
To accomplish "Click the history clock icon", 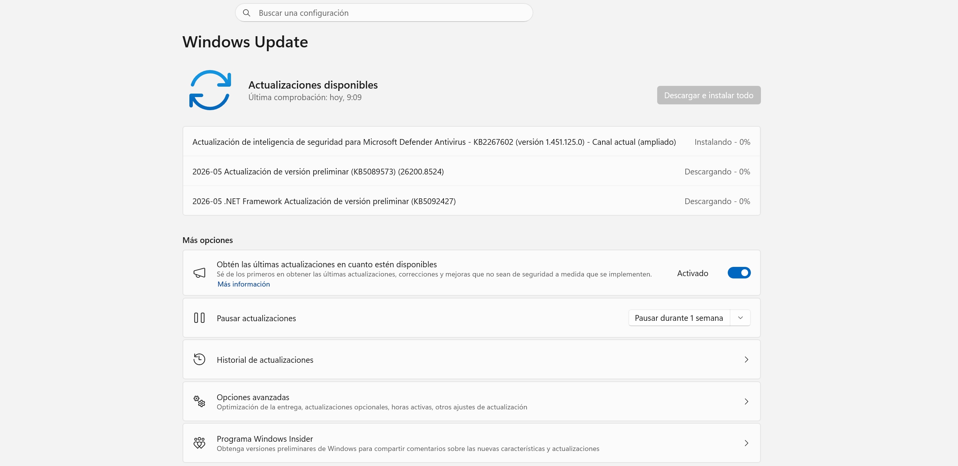I will (199, 359).
